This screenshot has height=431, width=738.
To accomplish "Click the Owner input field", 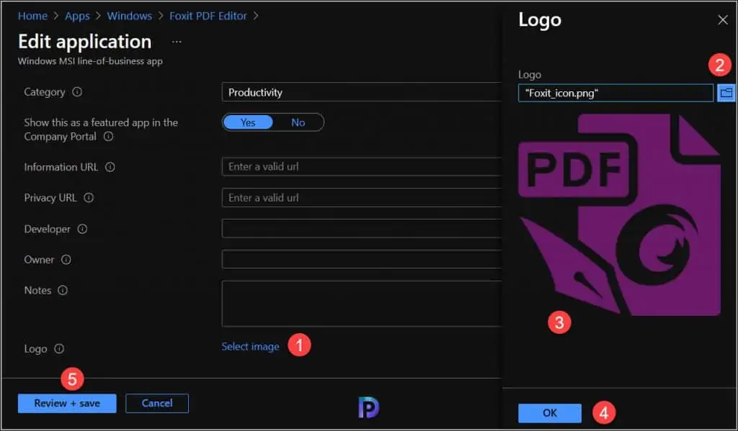I will (362, 260).
